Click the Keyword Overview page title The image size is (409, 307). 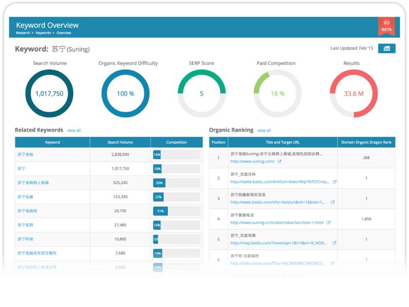coord(47,25)
